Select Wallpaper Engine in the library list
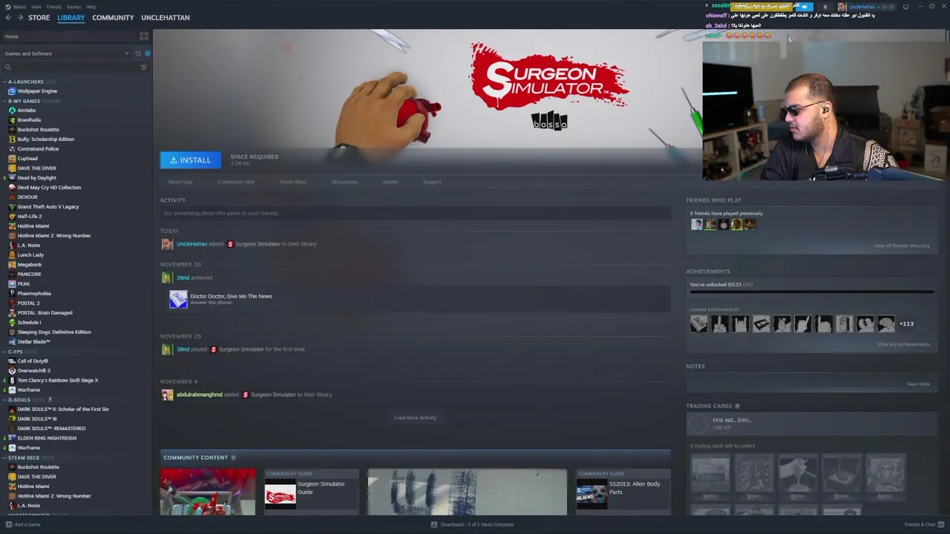Image resolution: width=950 pixels, height=534 pixels. click(x=37, y=91)
